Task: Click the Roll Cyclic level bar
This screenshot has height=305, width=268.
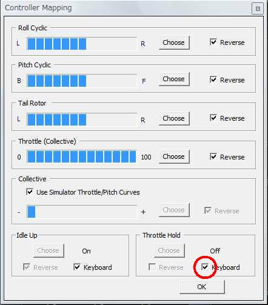Action: pyautogui.click(x=82, y=44)
